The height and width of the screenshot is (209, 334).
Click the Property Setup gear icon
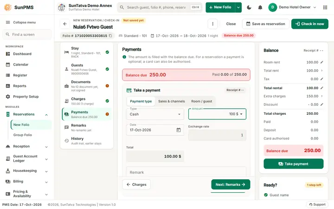tap(8, 97)
